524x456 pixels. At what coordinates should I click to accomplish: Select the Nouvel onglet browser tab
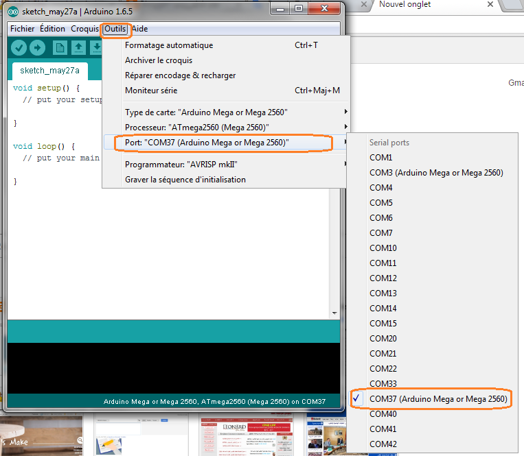pos(405,4)
